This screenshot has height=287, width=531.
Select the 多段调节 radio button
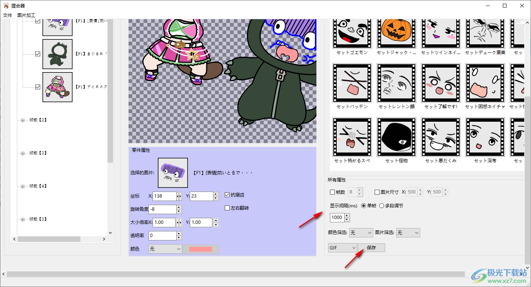click(381, 206)
